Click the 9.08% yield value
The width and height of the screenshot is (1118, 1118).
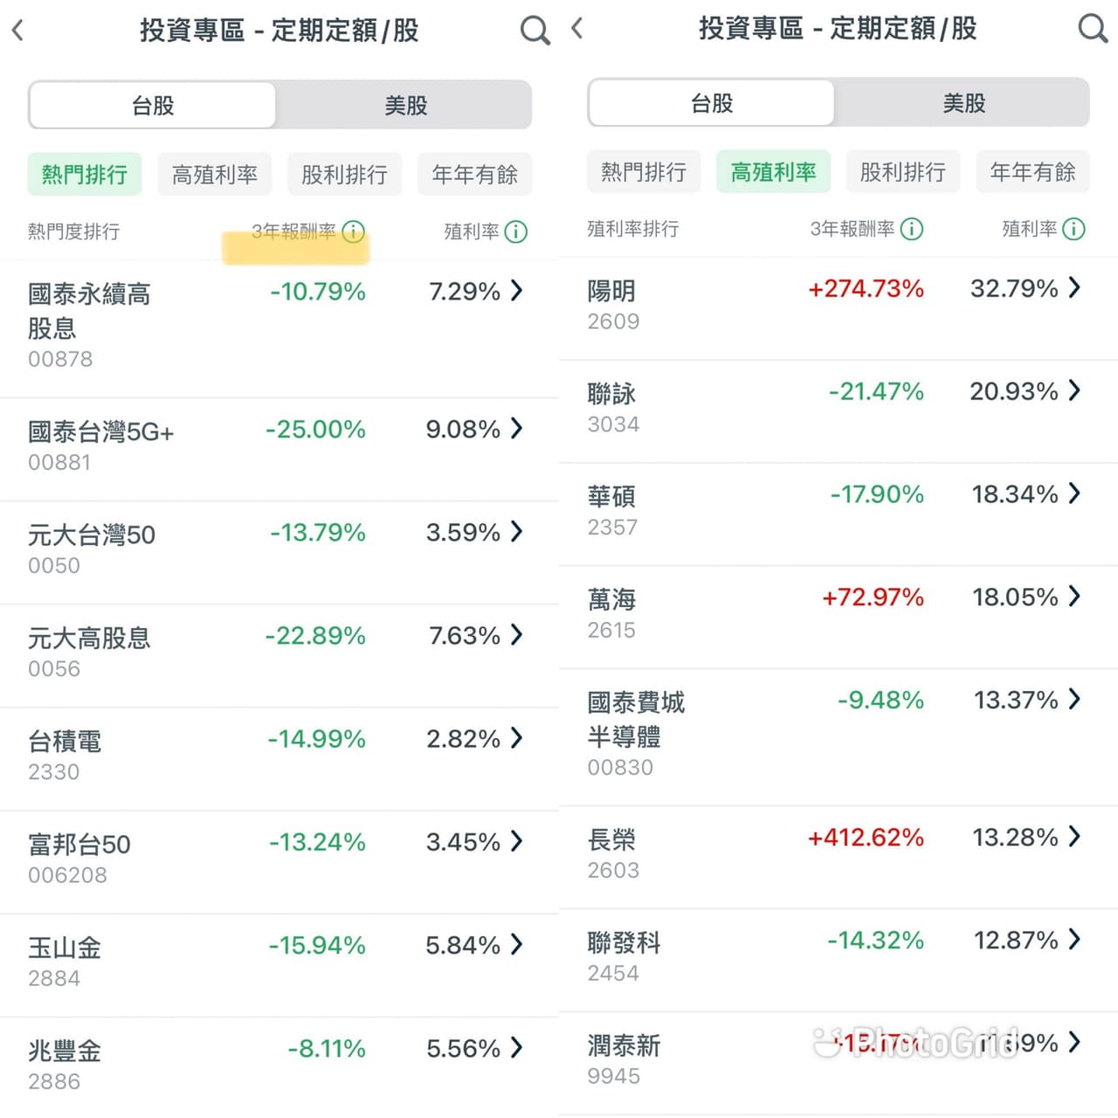coord(463,429)
